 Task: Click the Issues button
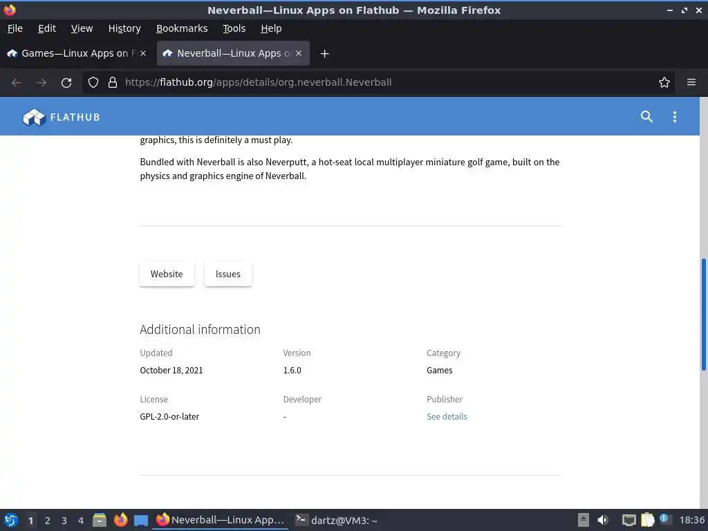228,274
